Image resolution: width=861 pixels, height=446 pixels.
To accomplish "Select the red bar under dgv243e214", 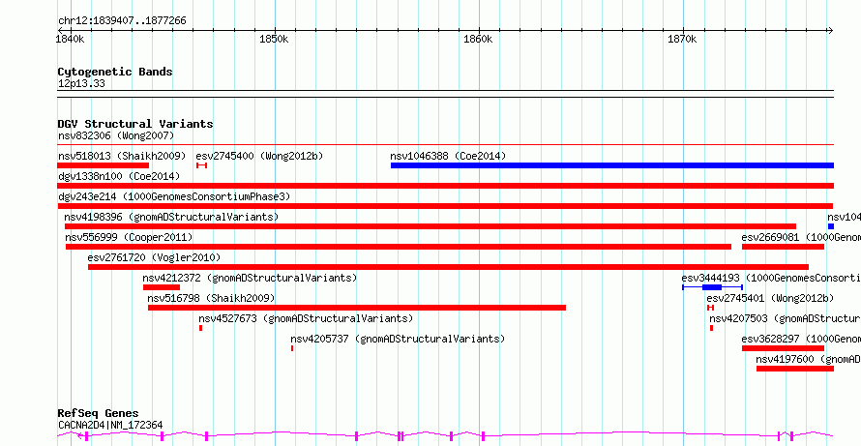I will 445,206.
